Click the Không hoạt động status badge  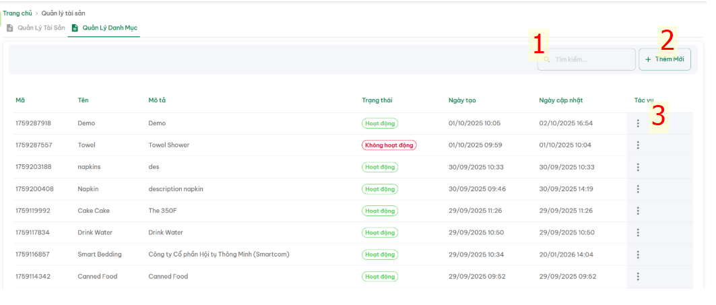(x=389, y=145)
